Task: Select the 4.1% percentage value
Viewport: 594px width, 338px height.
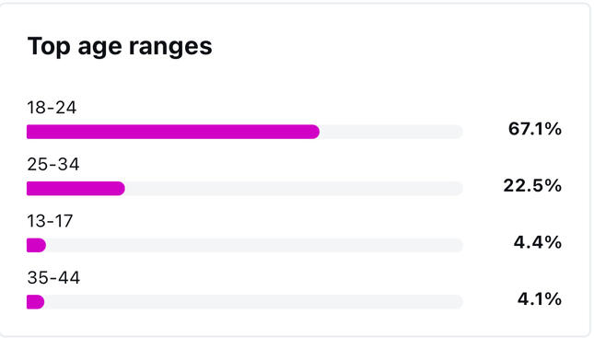Action: [540, 299]
